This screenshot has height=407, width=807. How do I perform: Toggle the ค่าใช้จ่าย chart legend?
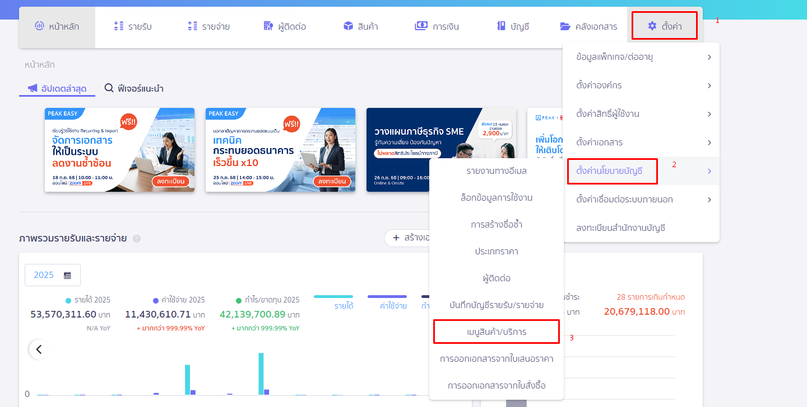(x=387, y=302)
